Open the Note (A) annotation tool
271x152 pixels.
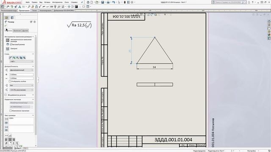point(19,7)
